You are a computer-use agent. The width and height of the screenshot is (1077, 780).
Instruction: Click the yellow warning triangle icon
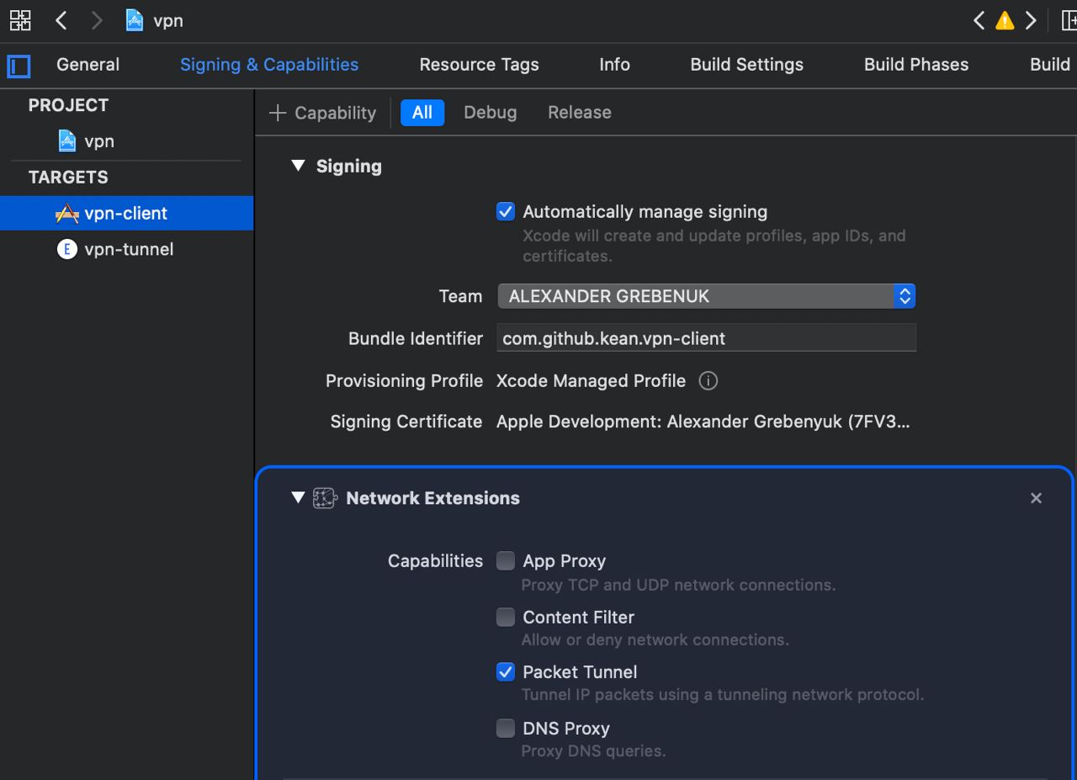point(1005,21)
